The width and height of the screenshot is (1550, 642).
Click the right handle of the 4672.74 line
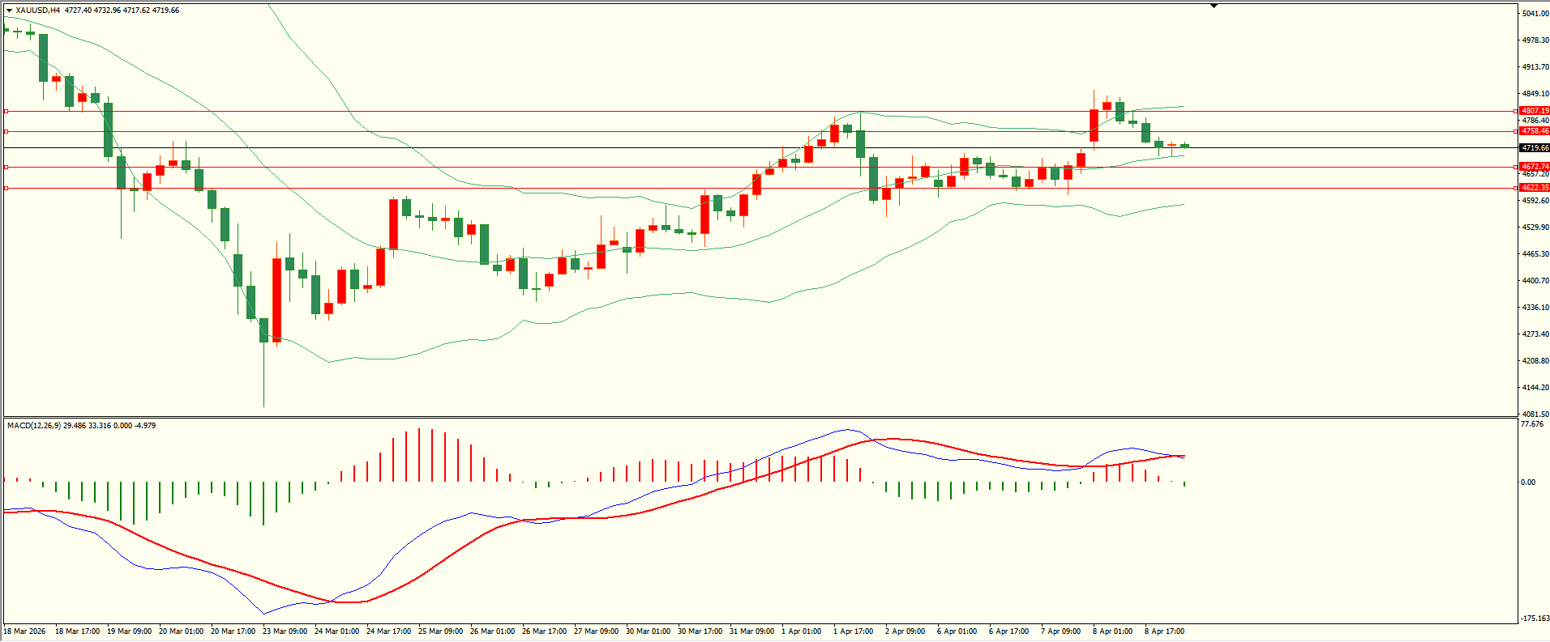pyautogui.click(x=1517, y=167)
